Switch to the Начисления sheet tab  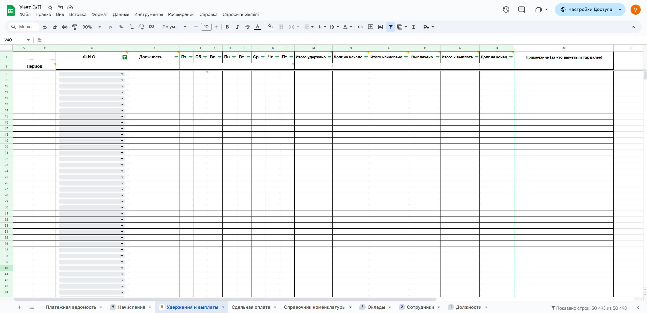pyautogui.click(x=131, y=307)
